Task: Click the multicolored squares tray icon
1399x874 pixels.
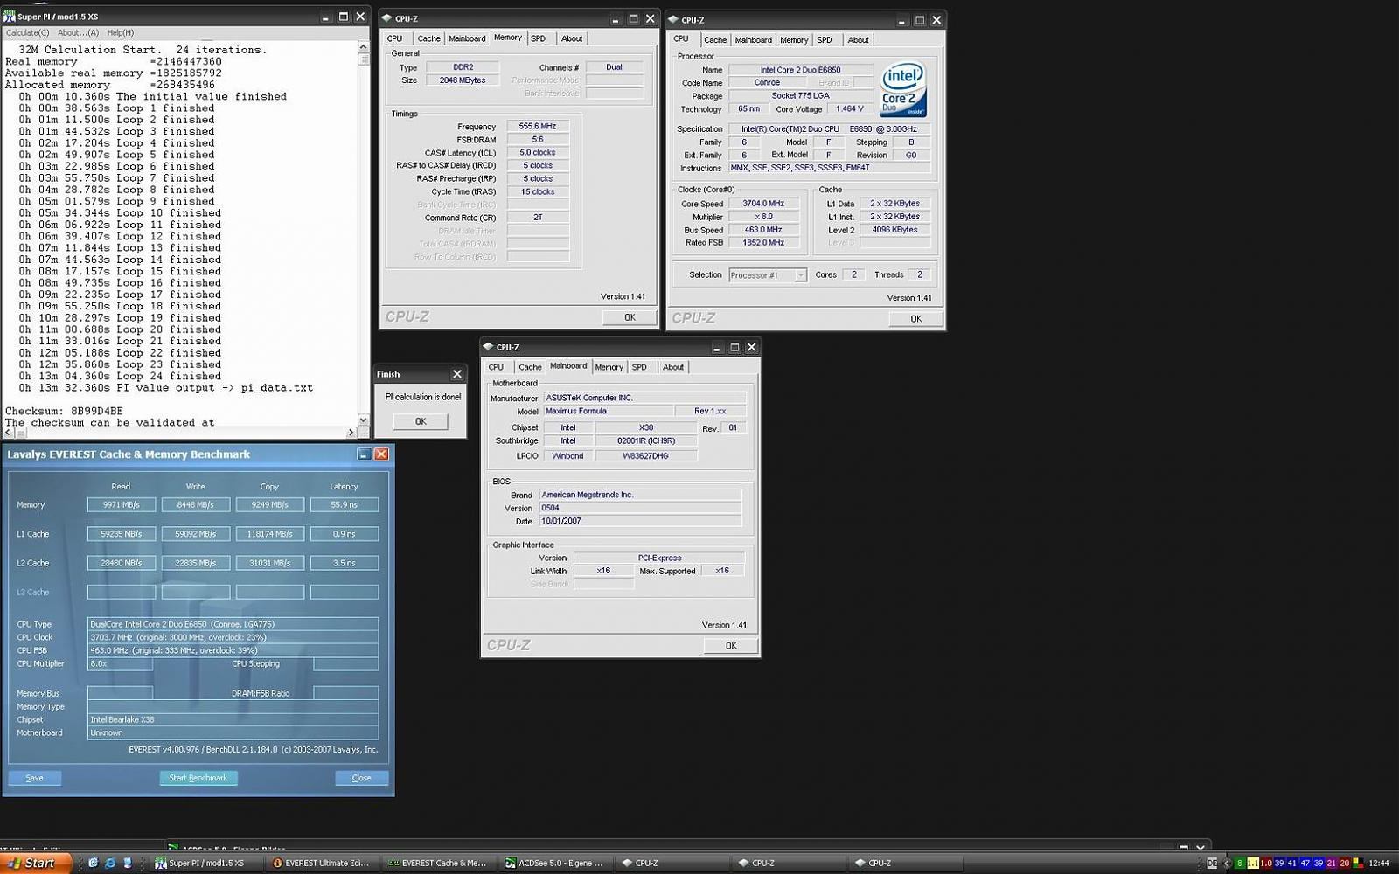Action: coord(1358,864)
